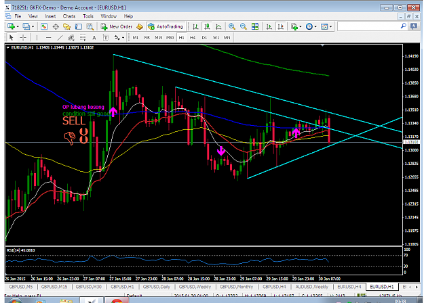Select the Cursor arrow tool
Image resolution: width=424 pixels, height=303 pixels.
click(x=11, y=37)
